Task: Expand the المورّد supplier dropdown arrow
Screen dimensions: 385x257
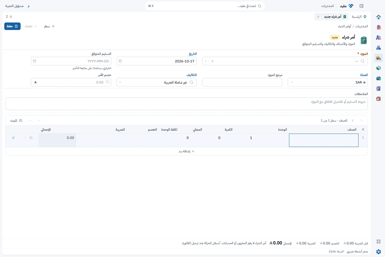Action: click(x=206, y=61)
